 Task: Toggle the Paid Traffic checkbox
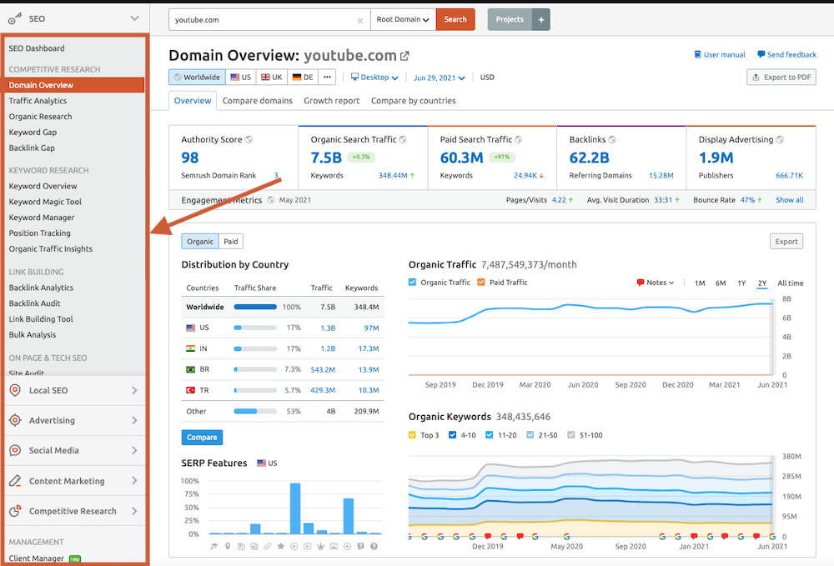click(481, 283)
